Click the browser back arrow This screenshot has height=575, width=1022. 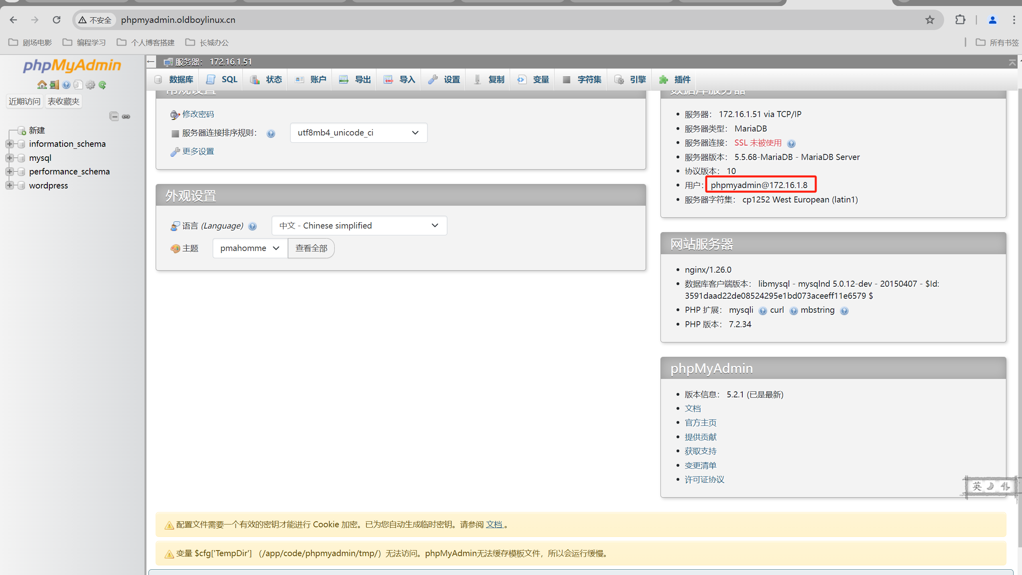[x=13, y=20]
